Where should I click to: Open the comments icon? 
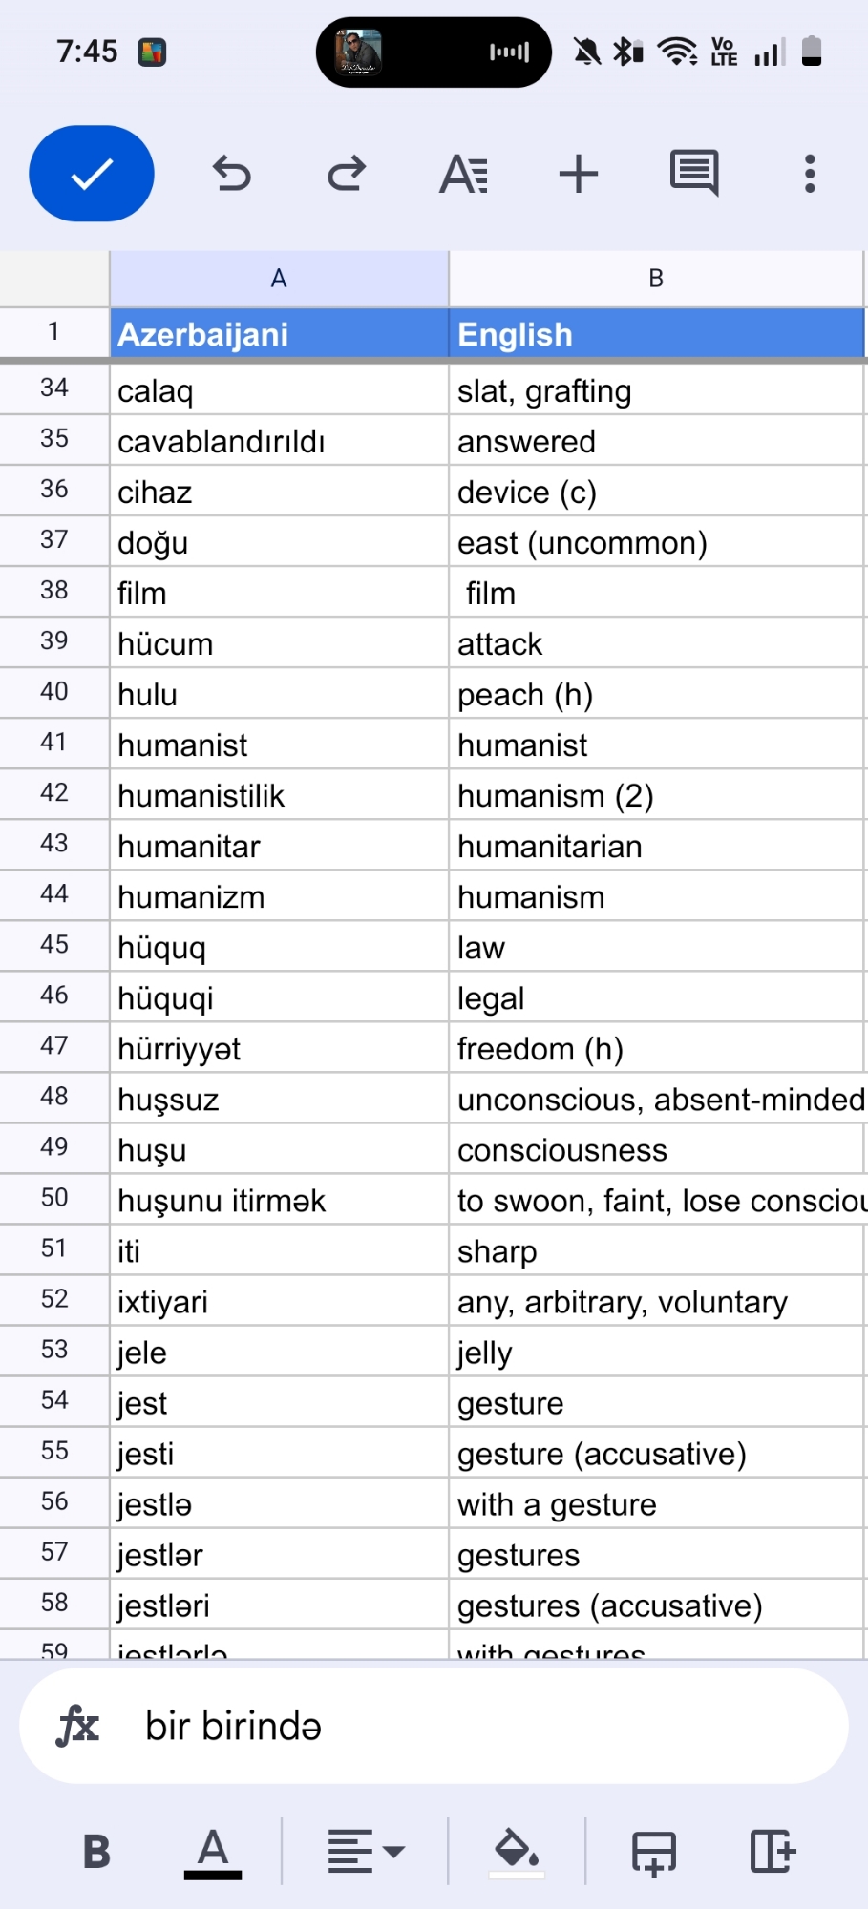pyautogui.click(x=694, y=174)
